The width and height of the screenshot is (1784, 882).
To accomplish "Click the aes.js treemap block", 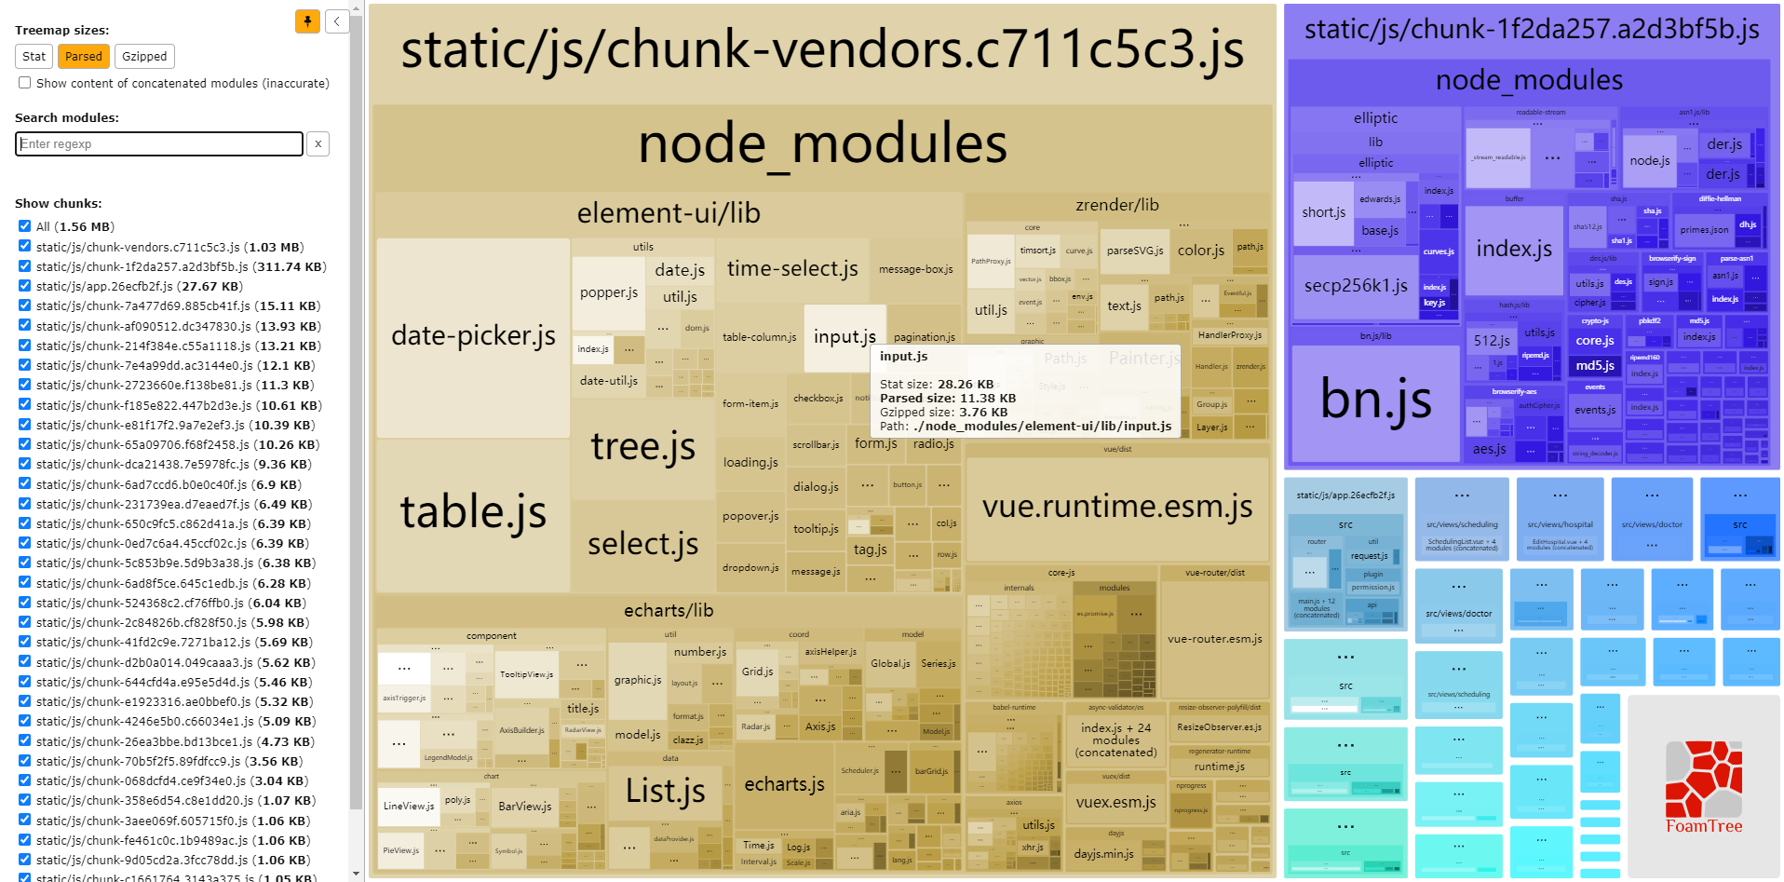I will coord(1489,450).
